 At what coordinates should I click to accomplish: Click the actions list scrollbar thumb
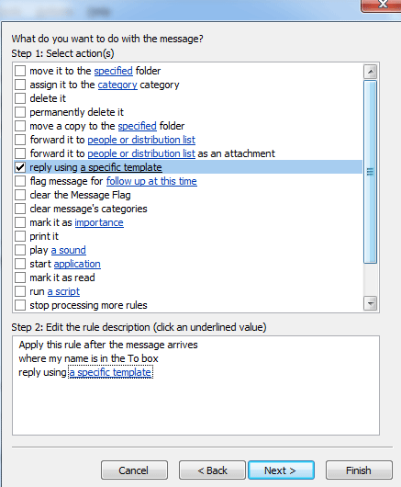point(371,172)
